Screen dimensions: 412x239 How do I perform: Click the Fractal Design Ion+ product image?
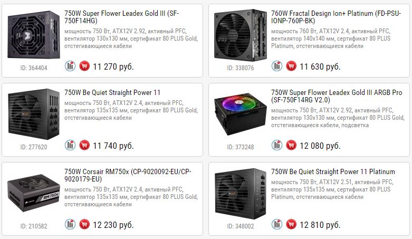pos(240,35)
